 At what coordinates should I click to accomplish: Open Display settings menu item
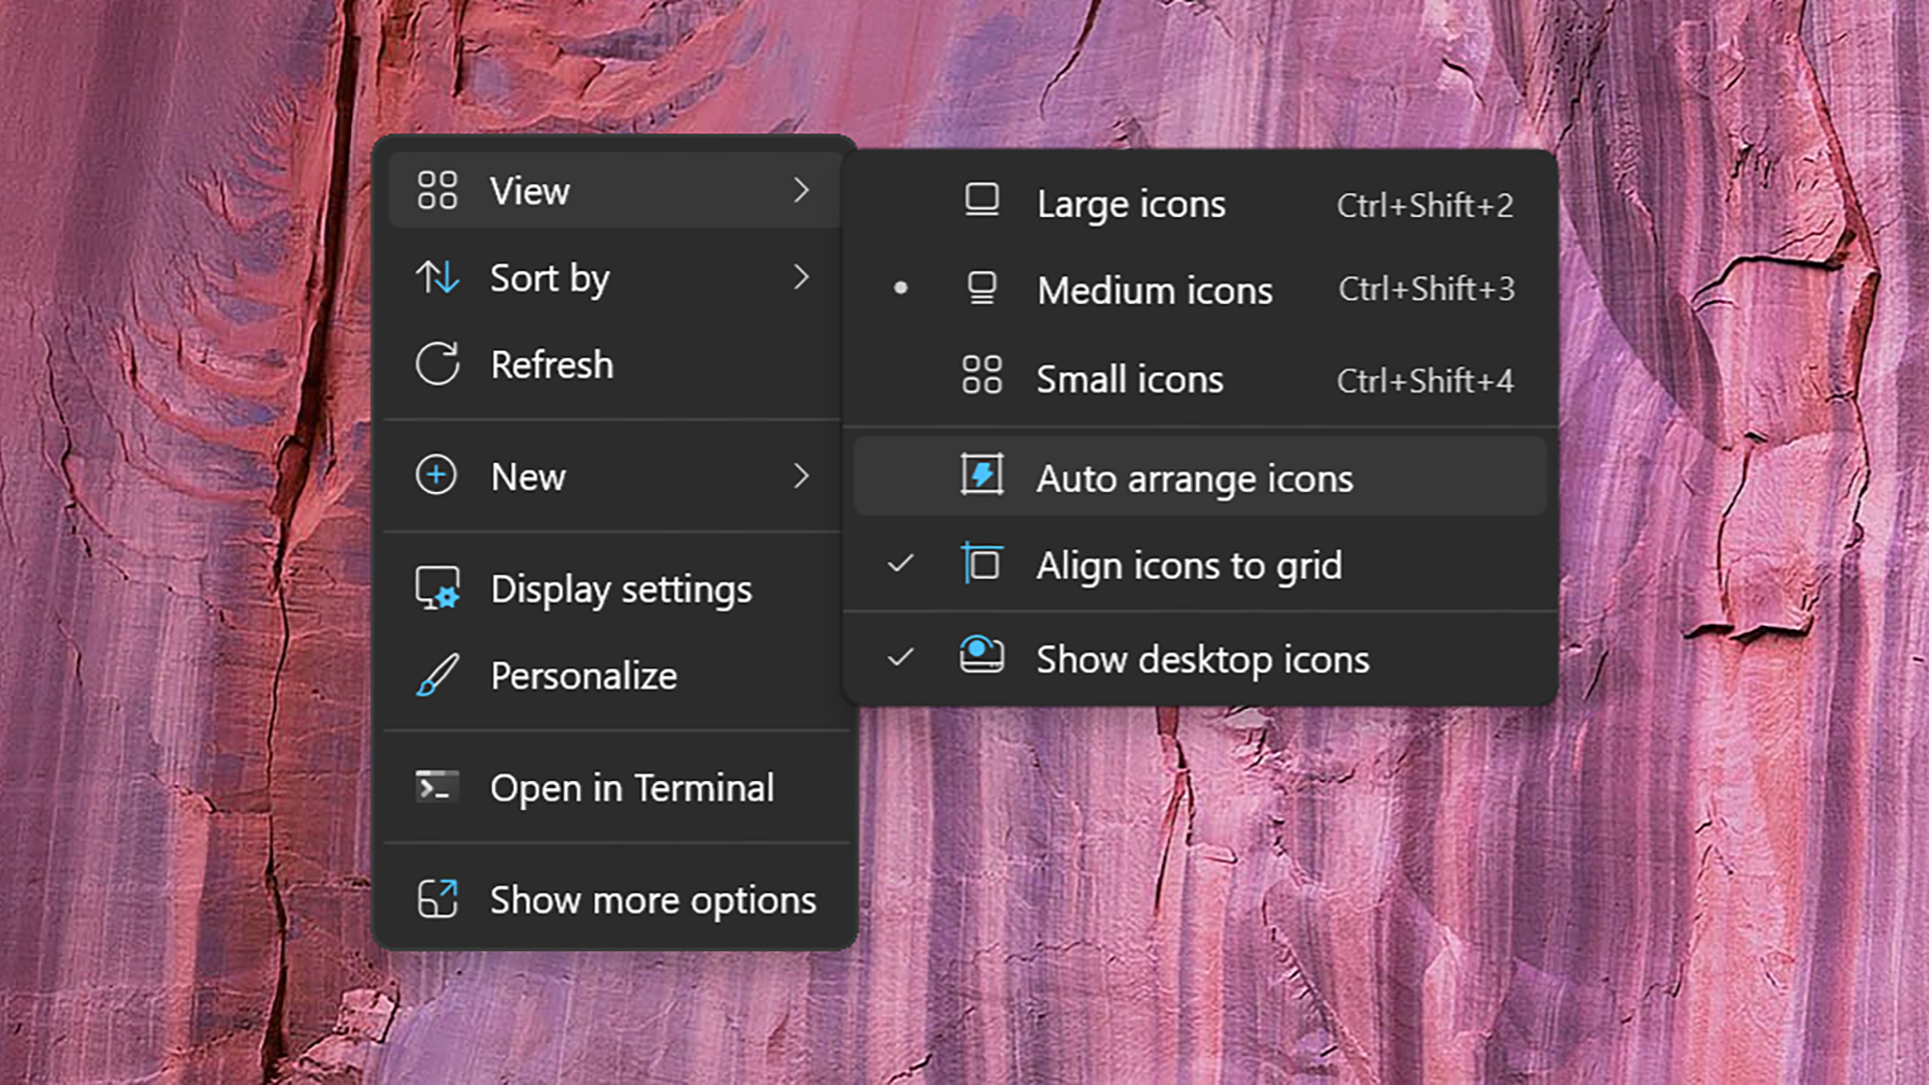pyautogui.click(x=618, y=587)
